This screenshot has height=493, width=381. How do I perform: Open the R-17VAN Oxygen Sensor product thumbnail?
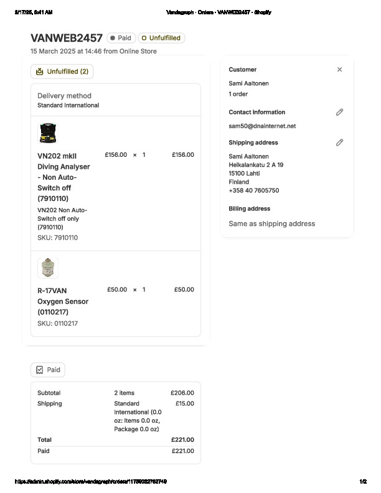48,268
